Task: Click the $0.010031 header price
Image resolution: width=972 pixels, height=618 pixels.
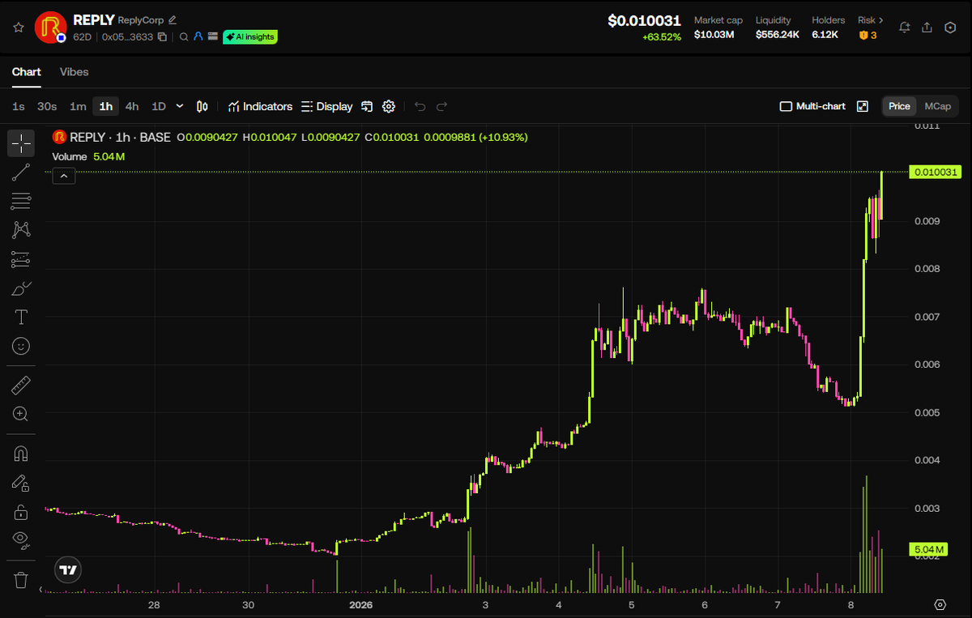Action: pos(645,21)
